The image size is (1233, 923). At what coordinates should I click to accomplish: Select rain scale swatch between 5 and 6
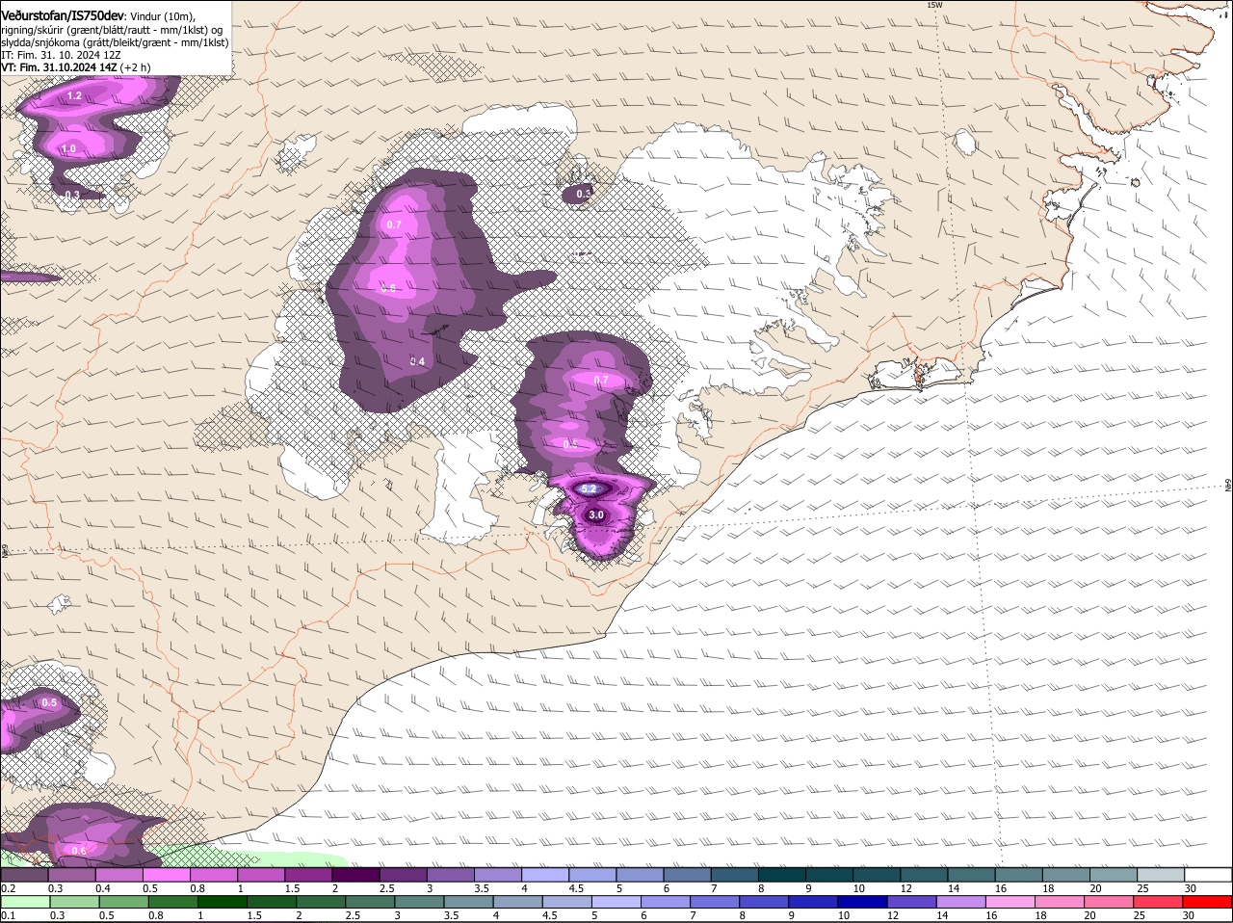[x=617, y=902]
